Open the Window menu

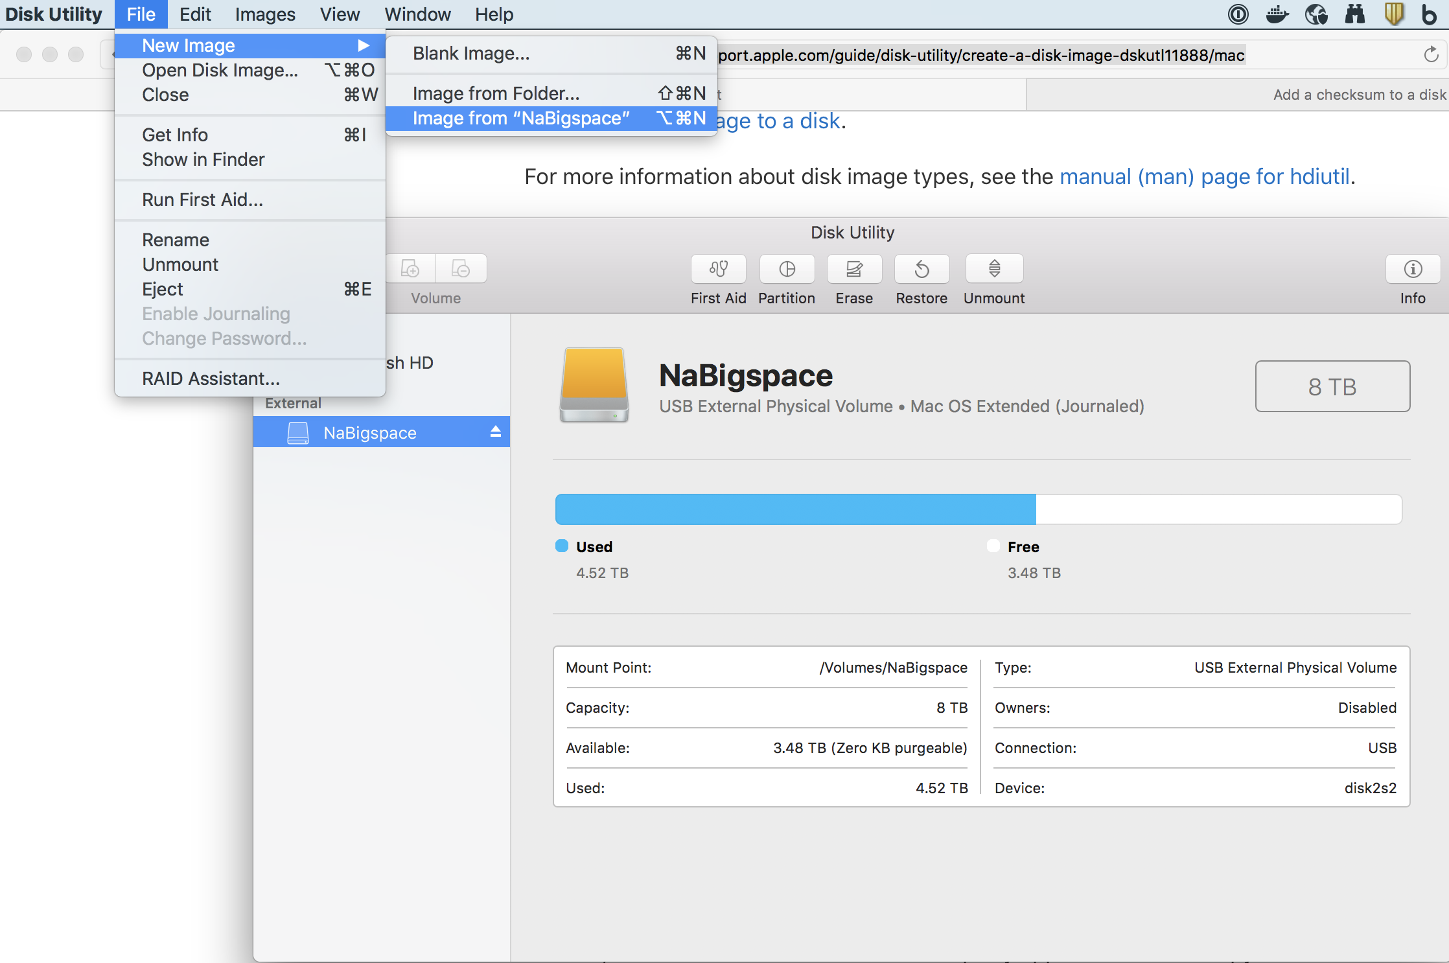click(x=417, y=14)
